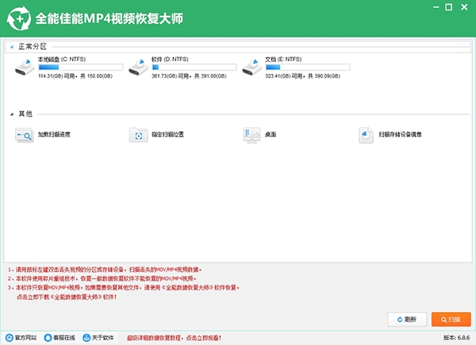The height and width of the screenshot is (345, 476).
Task: Open the 关于软件 link text
Action: [102, 338]
